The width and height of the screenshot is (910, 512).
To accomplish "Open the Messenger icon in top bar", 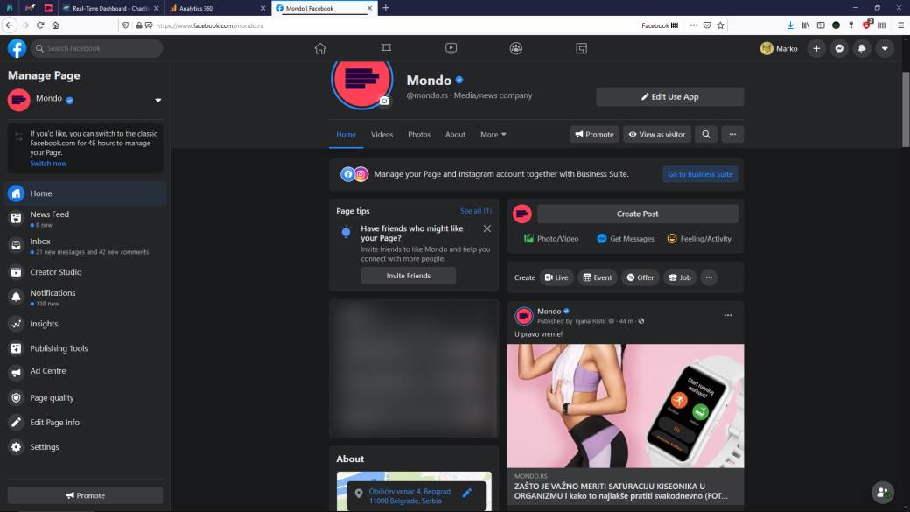I will [839, 48].
